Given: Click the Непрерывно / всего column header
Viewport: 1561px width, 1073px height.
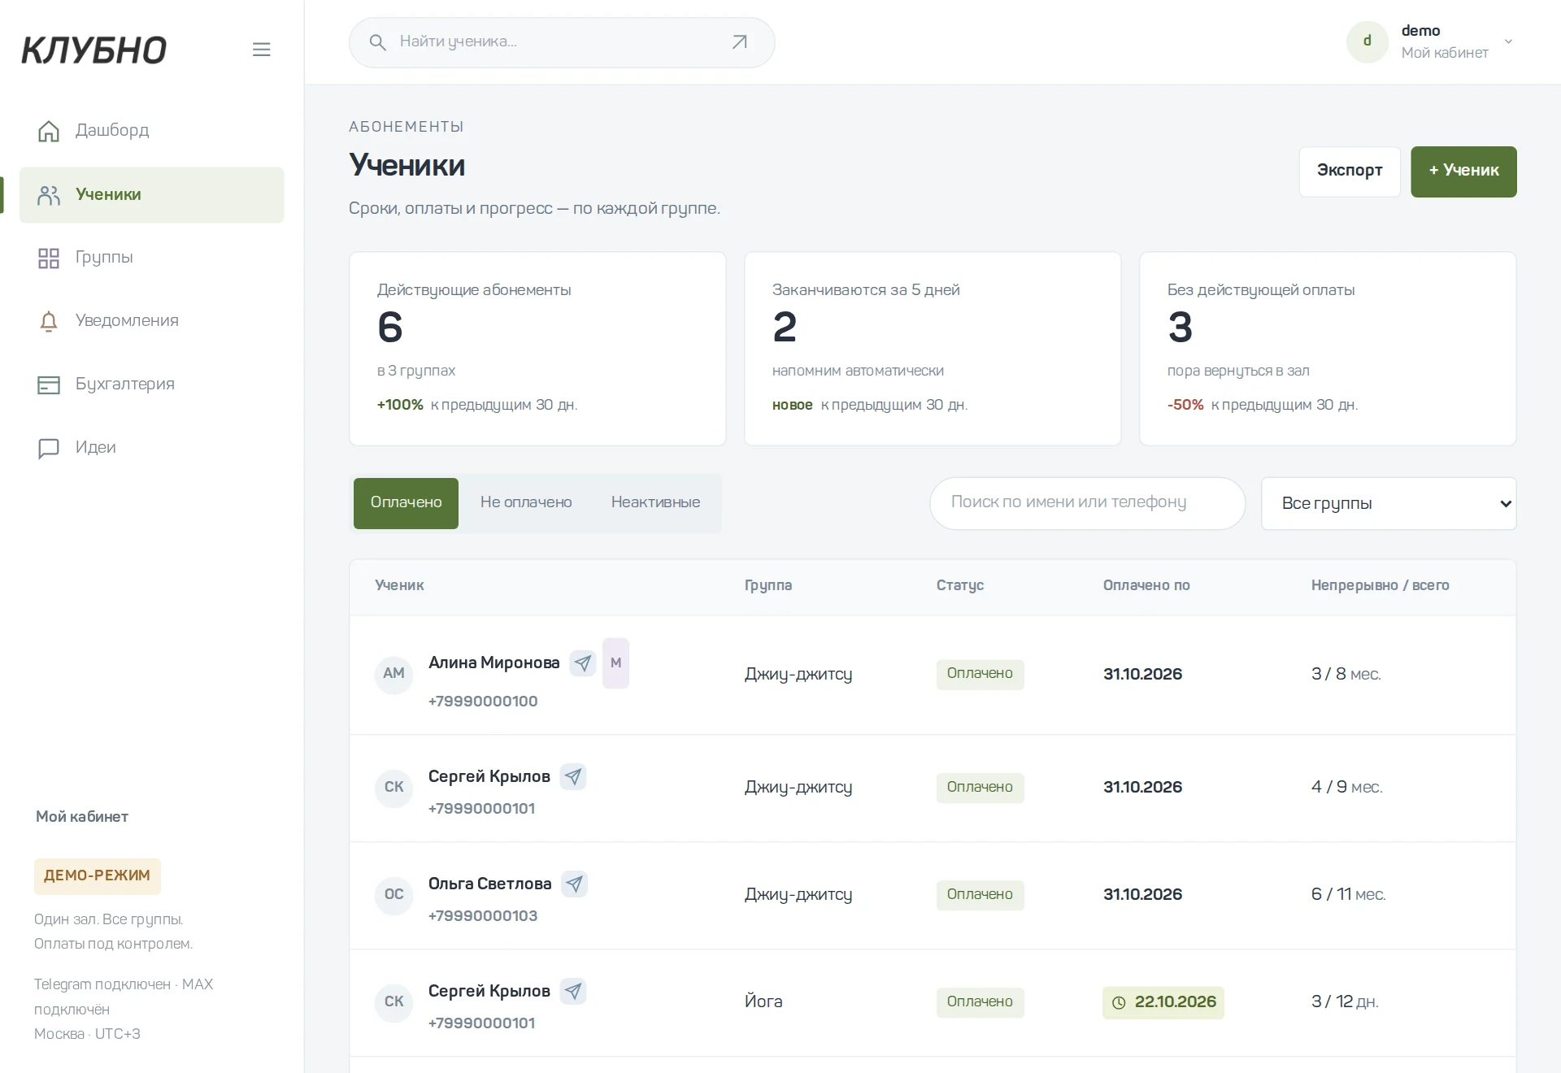Looking at the screenshot, I should pyautogui.click(x=1380, y=585).
